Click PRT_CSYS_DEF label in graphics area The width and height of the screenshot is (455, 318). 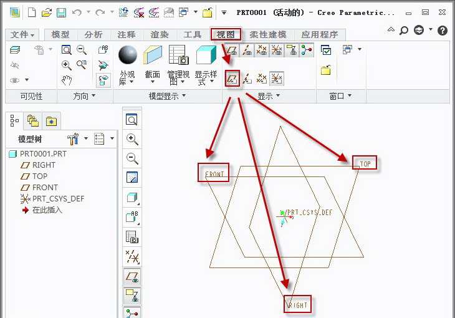click(310, 212)
